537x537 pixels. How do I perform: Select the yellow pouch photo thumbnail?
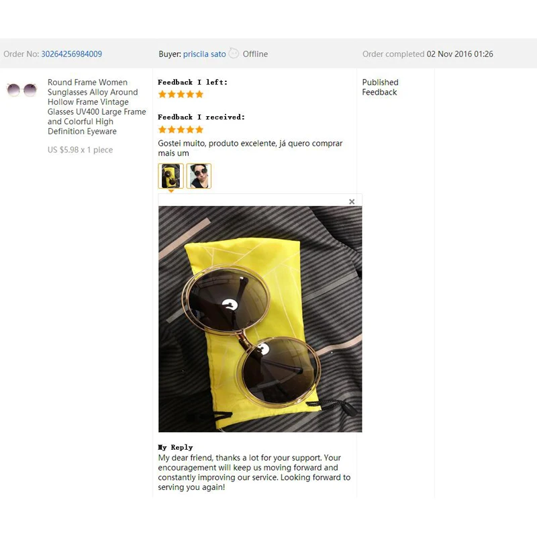(171, 176)
